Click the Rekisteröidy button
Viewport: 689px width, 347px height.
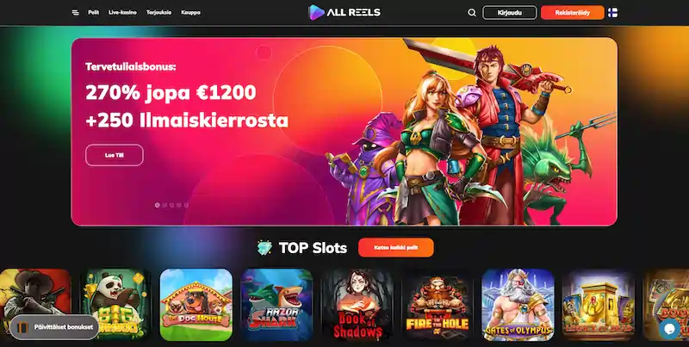tap(573, 13)
